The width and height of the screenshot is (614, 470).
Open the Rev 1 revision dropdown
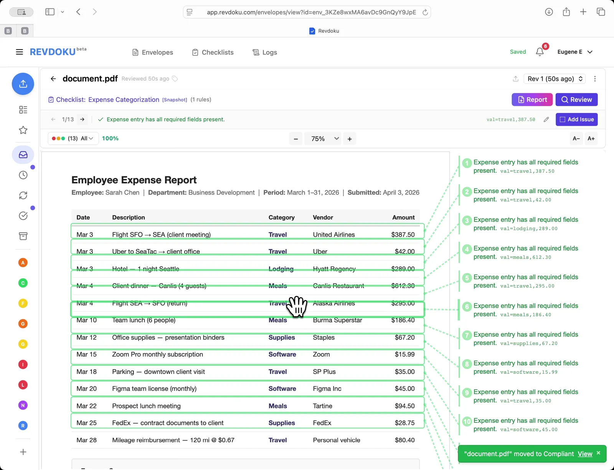pyautogui.click(x=555, y=79)
